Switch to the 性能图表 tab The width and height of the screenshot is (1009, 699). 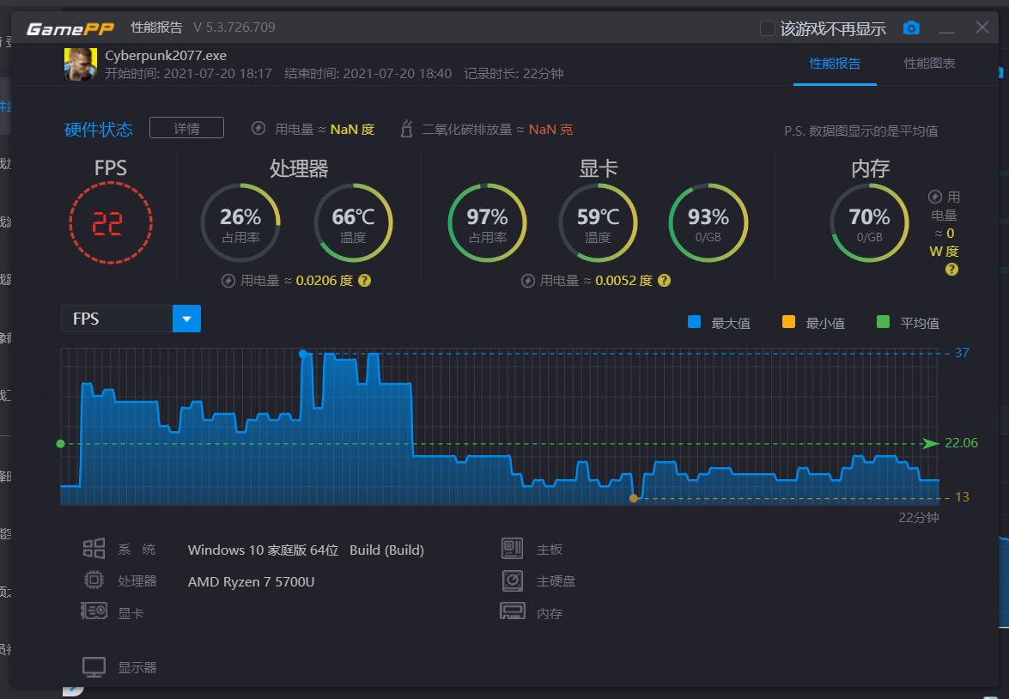[x=929, y=64]
